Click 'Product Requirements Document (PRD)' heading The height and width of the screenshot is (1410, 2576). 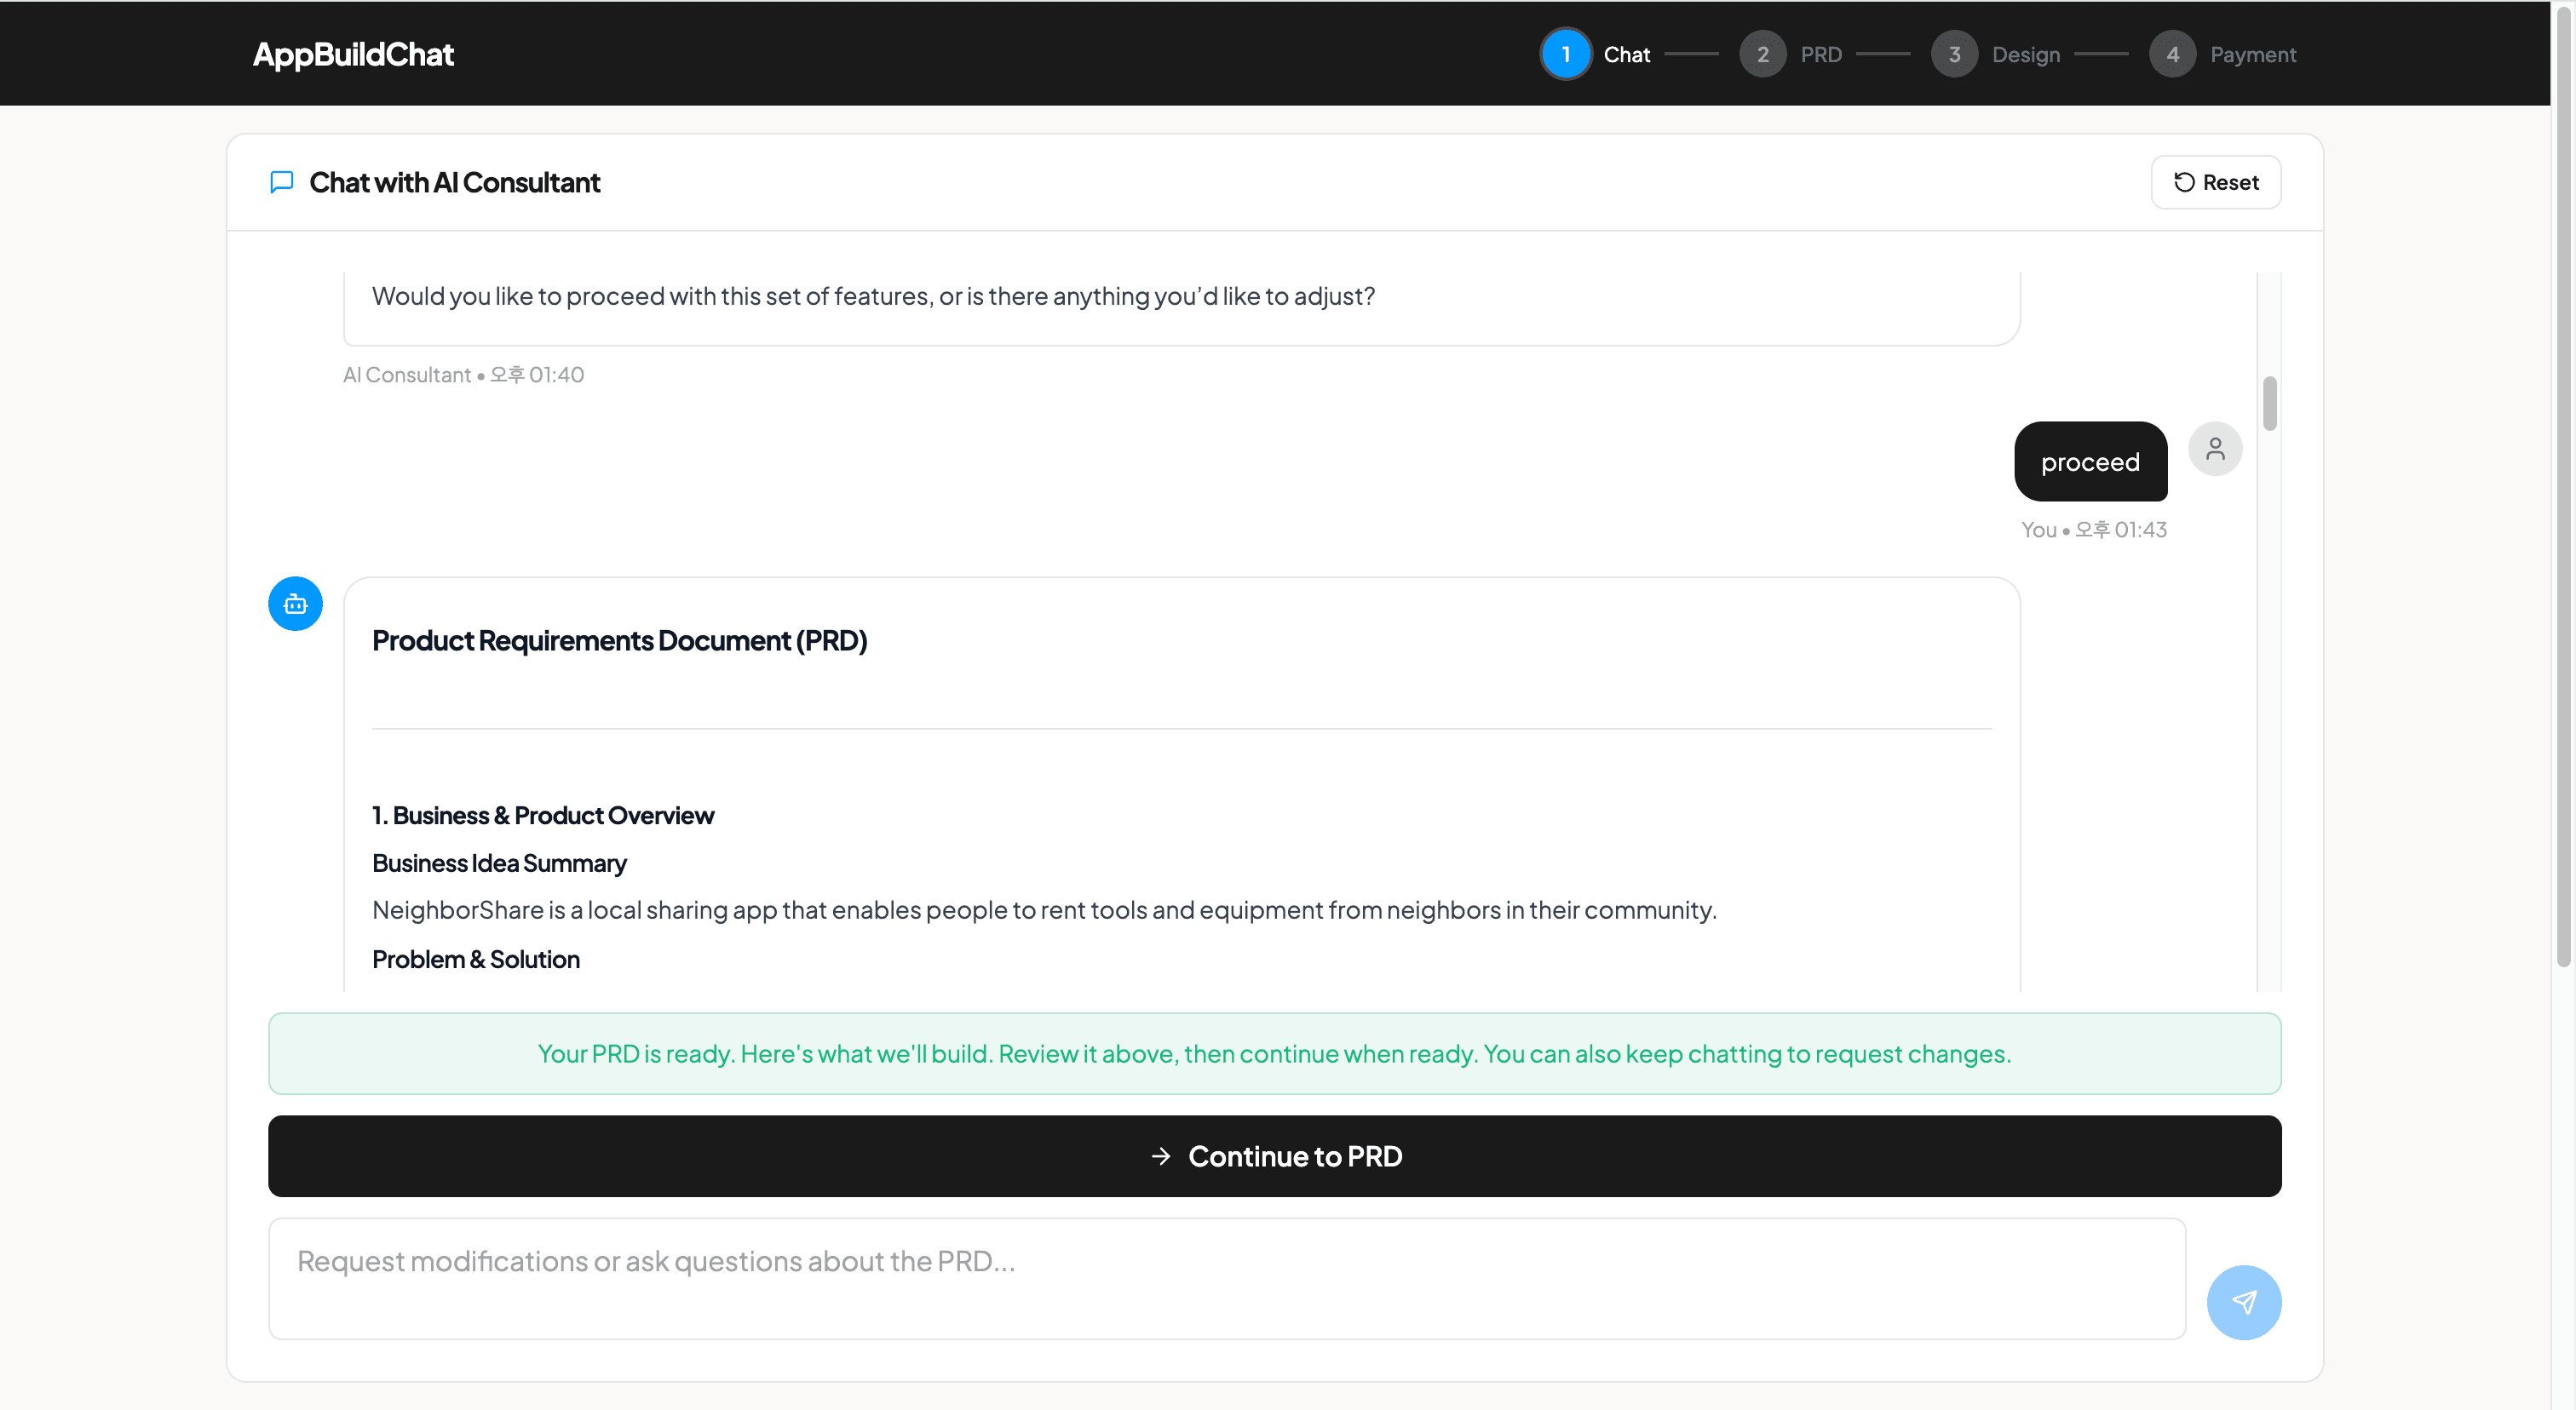click(620, 640)
